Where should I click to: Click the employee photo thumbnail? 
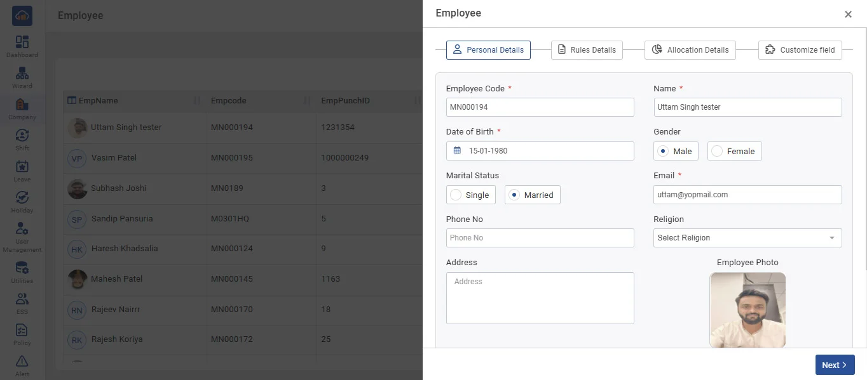[748, 310]
